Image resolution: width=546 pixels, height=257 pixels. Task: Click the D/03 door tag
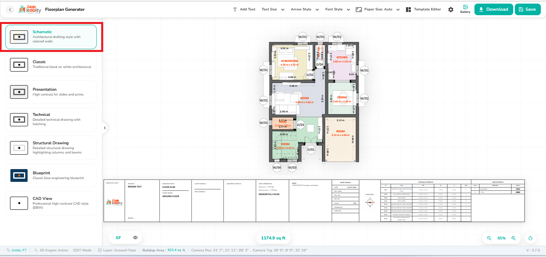coord(300,125)
